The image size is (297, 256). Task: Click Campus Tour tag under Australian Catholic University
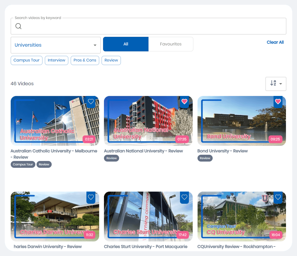click(23, 164)
